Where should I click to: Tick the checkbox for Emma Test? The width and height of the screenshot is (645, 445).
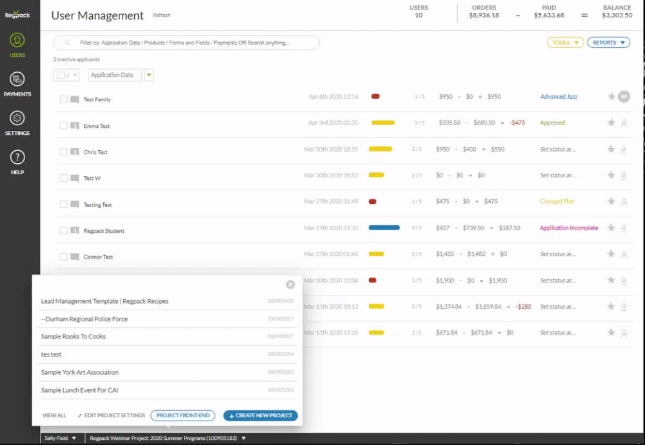63,126
